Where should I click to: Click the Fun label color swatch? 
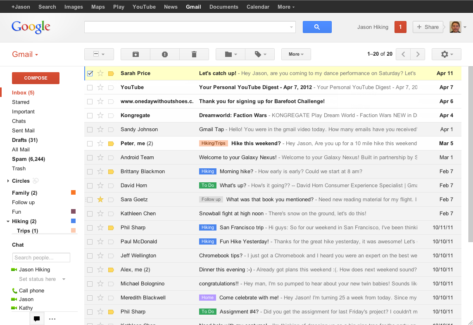[73, 212]
